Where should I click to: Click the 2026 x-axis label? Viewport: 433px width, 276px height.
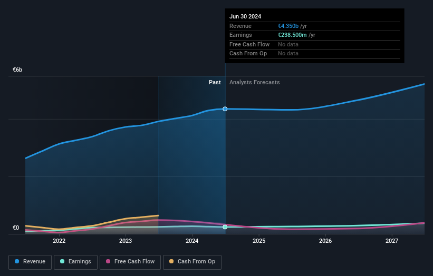[x=325, y=241]
